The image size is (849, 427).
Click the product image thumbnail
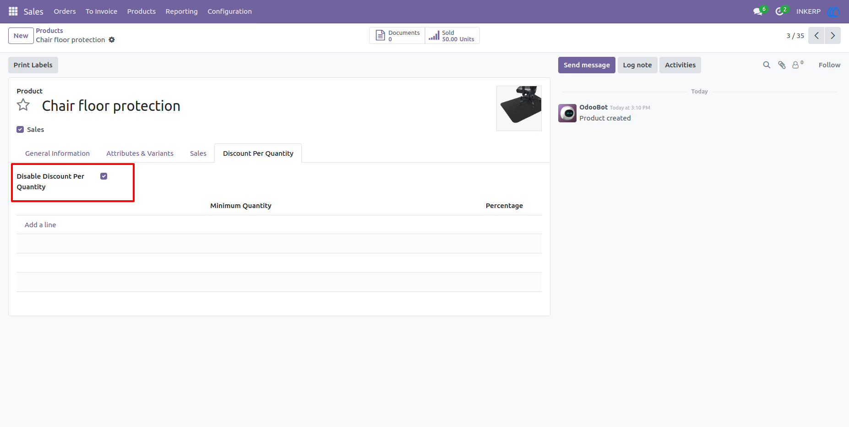[519, 108]
